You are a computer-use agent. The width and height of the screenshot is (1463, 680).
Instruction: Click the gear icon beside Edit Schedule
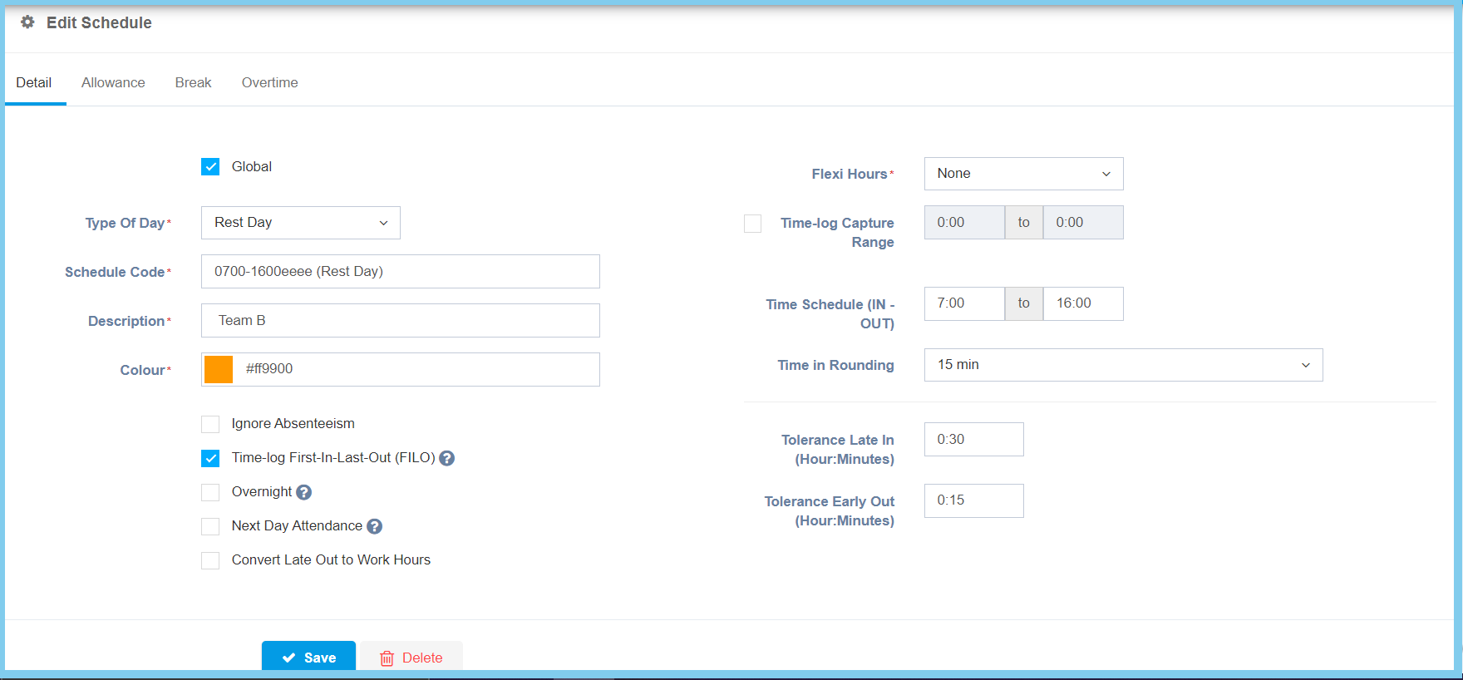(27, 22)
